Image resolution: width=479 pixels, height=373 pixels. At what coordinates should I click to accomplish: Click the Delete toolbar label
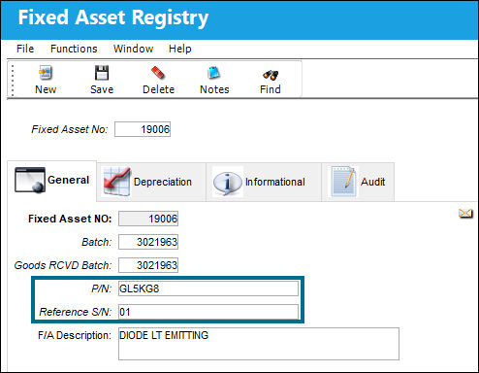pyautogui.click(x=158, y=89)
